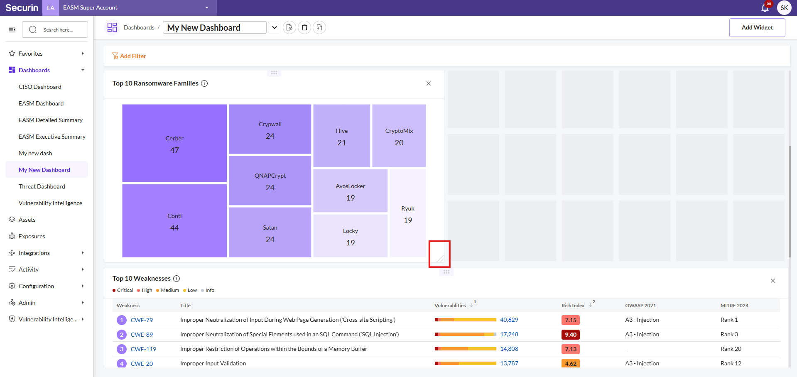Click the Add Widget button
The image size is (797, 377).
(757, 27)
